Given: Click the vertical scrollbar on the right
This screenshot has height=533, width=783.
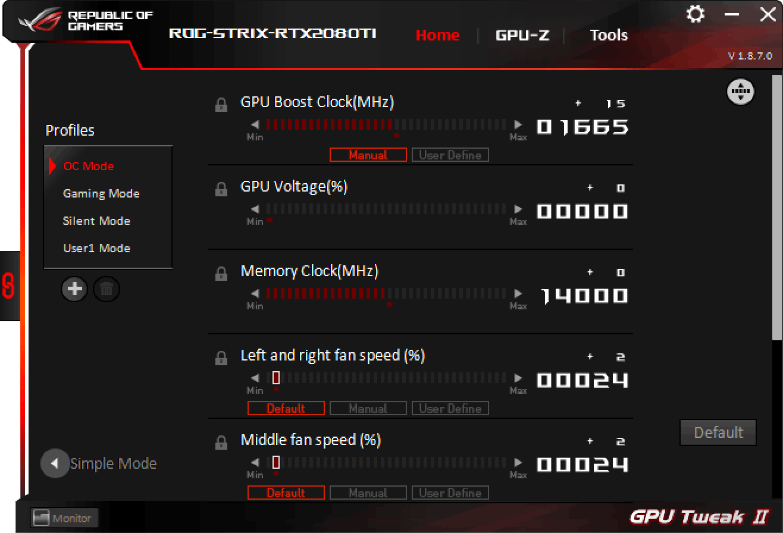Looking at the screenshot, I should (777, 207).
